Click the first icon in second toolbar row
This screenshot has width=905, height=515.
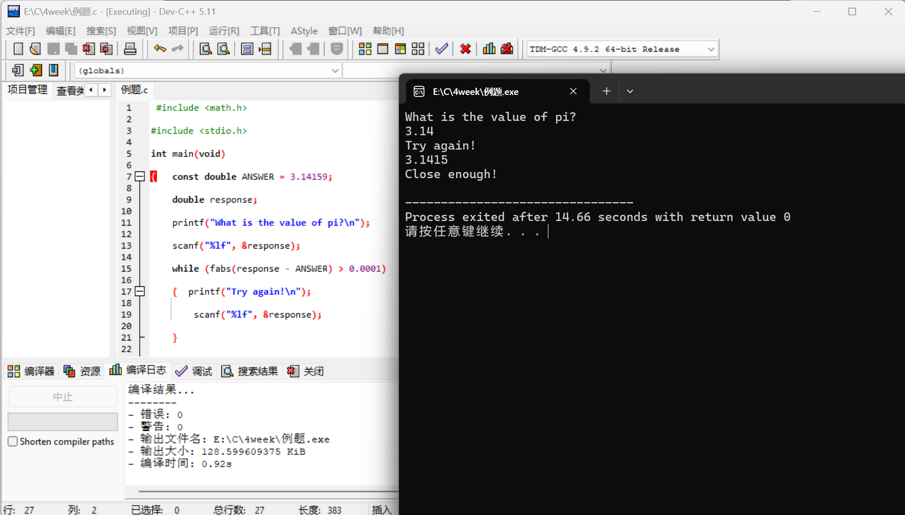18,70
